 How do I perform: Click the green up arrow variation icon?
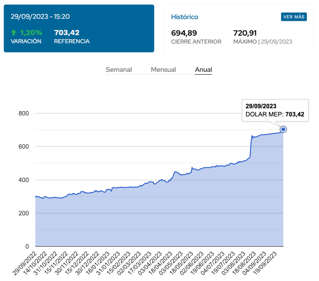click(x=13, y=33)
